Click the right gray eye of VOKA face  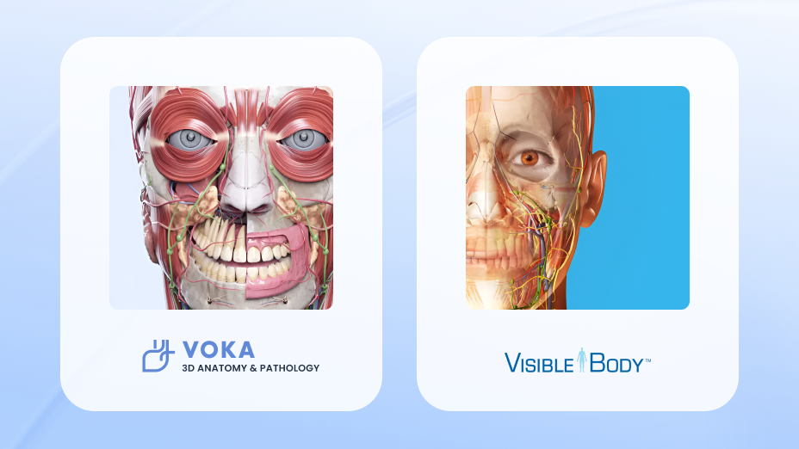(x=304, y=138)
